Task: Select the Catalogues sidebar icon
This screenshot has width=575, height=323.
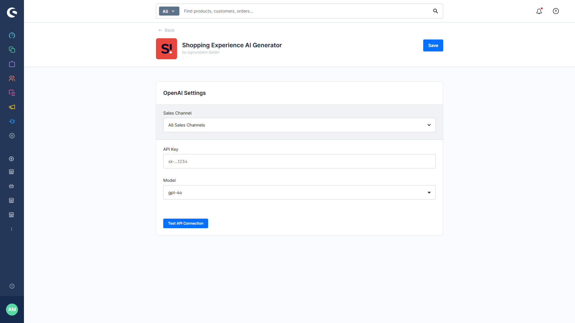Action: click(12, 50)
